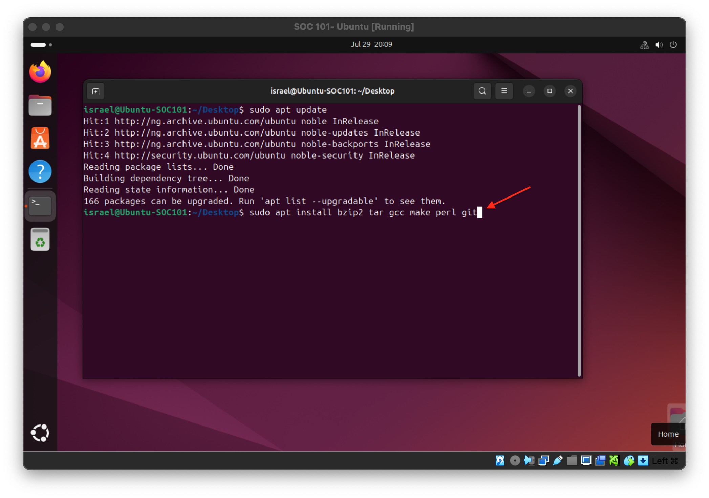Click the 'Hit:4' noble-security InRelease line
The image size is (709, 498).
pos(249,155)
